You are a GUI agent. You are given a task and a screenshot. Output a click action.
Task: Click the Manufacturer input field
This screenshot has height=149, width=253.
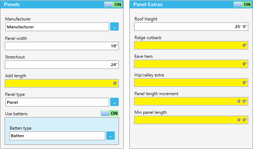[57, 27]
